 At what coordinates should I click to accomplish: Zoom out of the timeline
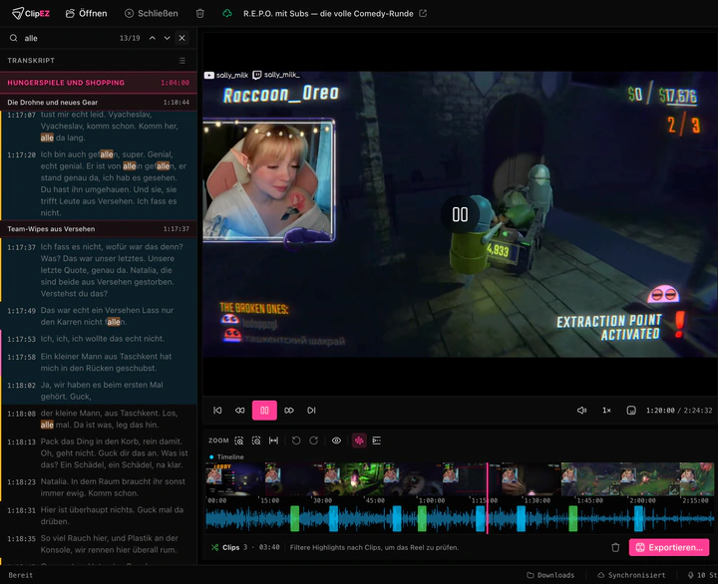click(x=256, y=440)
